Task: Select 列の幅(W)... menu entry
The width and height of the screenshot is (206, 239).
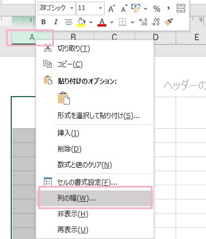Action: (95, 198)
